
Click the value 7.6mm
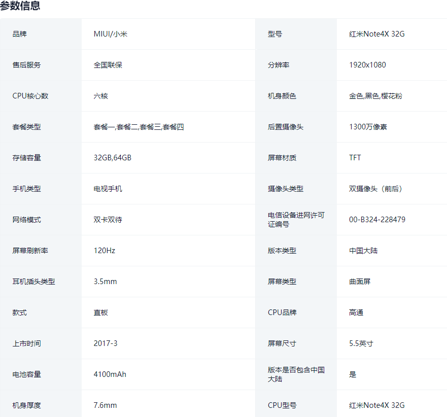coord(105,405)
